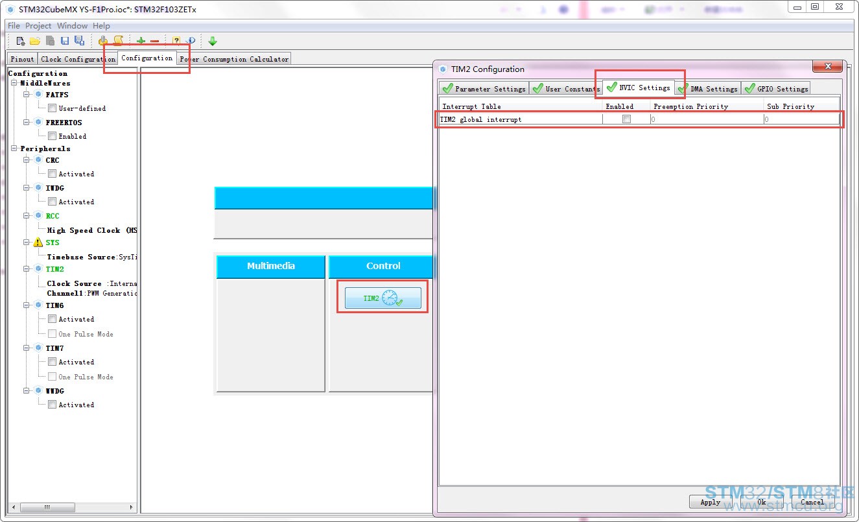Switch to the Pinout tab

(22, 59)
